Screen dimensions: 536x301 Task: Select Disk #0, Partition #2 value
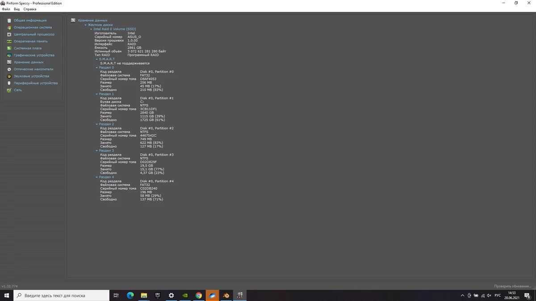click(x=157, y=128)
